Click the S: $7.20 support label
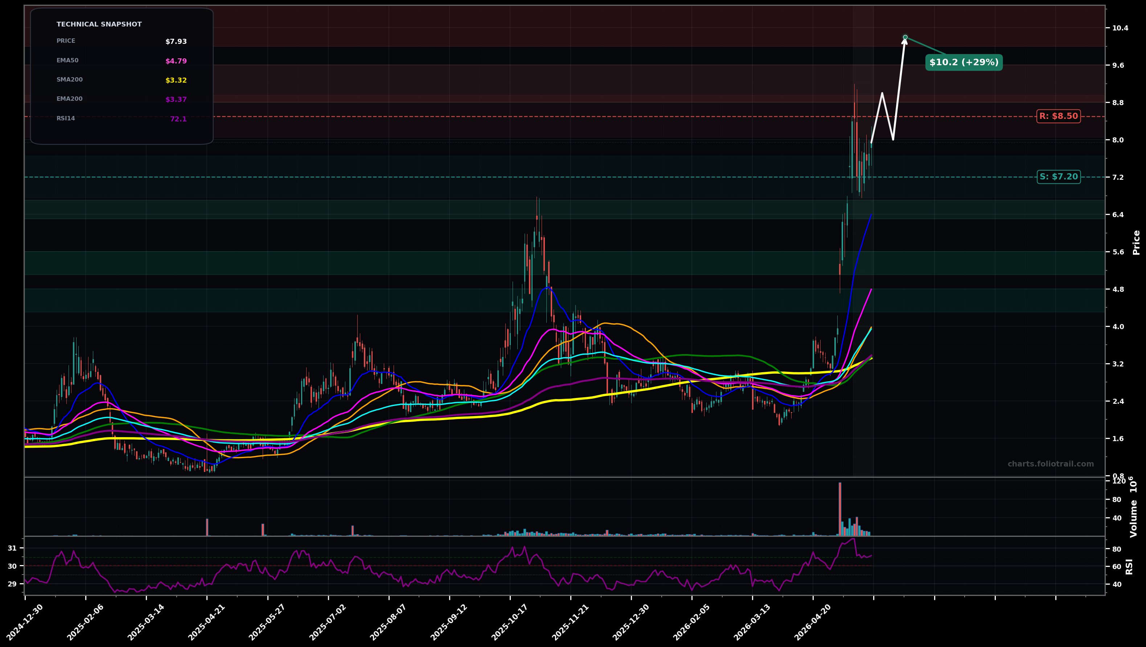This screenshot has height=647, width=1146. click(x=1058, y=177)
